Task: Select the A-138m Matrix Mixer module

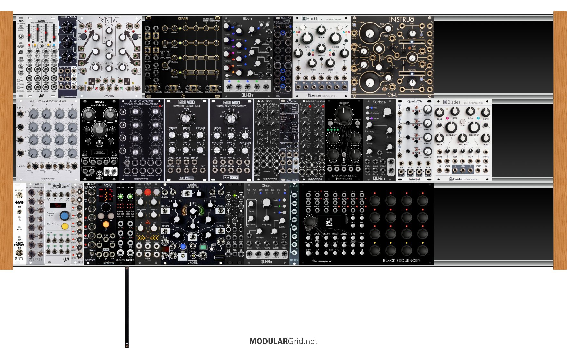Action: (x=48, y=140)
